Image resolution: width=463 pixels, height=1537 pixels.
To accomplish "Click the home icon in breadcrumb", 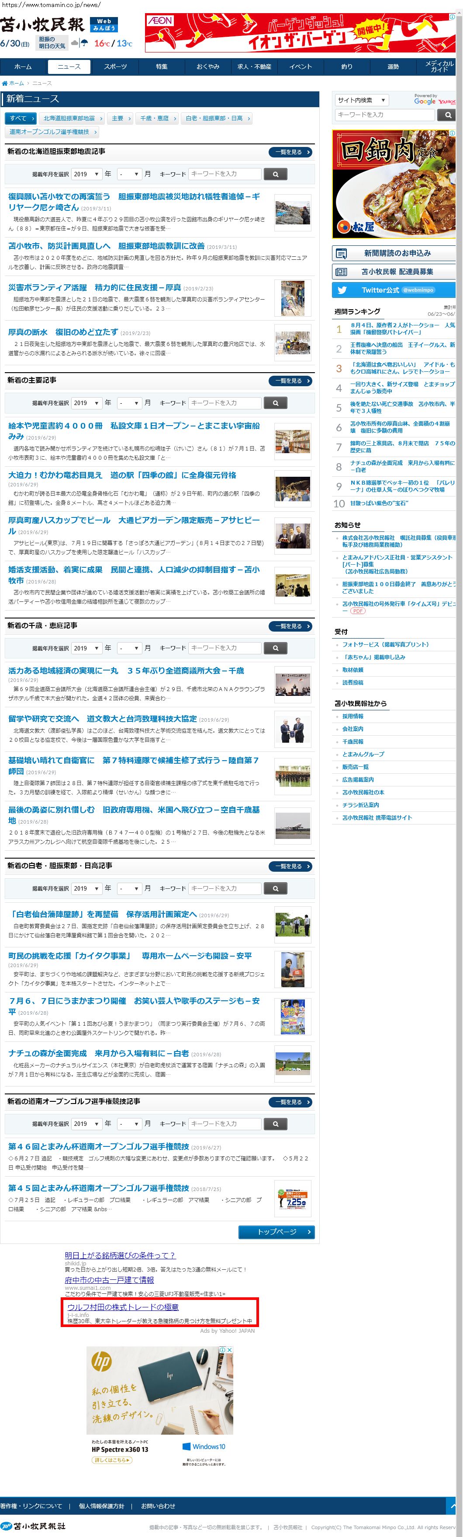I will pyautogui.click(x=5, y=84).
